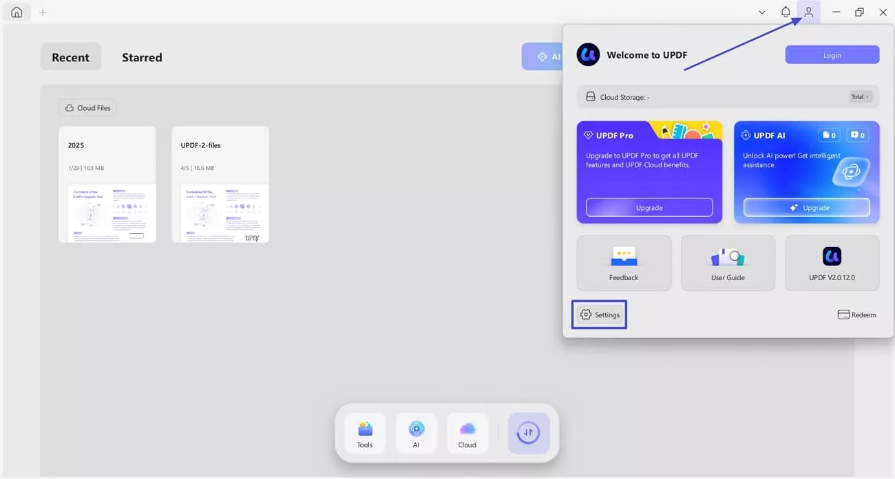This screenshot has height=479, width=895.
Task: Go to the Home tab icon
Action: pyautogui.click(x=17, y=12)
